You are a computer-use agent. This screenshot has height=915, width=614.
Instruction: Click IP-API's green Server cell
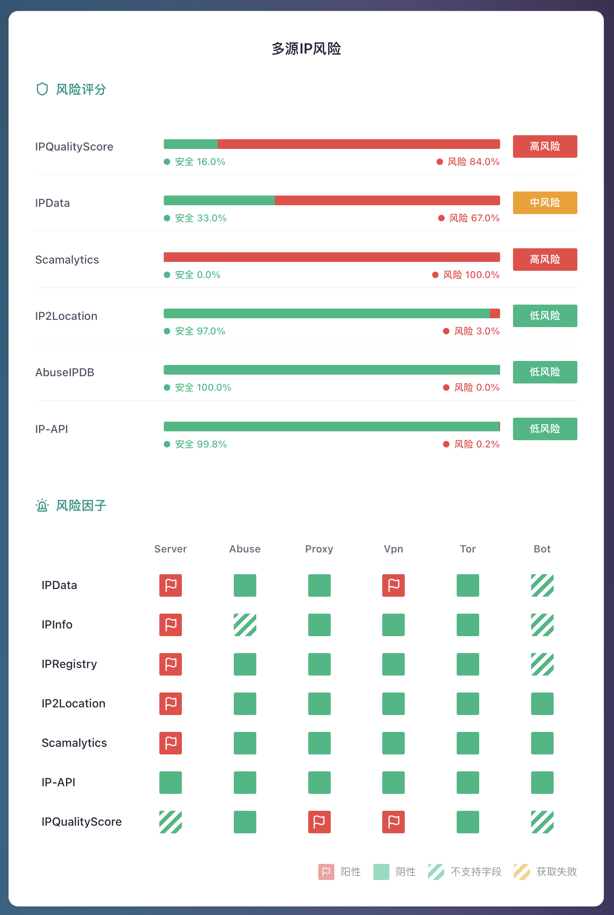[171, 783]
